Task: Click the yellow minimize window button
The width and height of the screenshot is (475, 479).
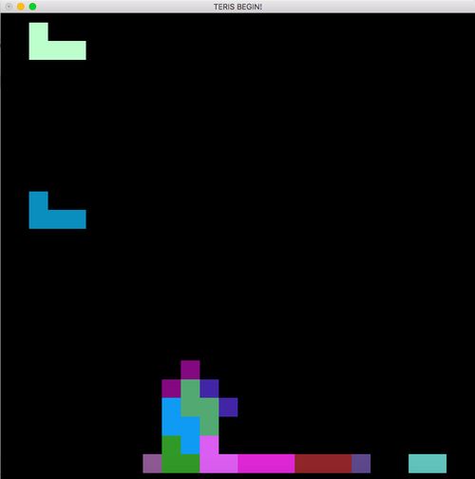Action: (x=21, y=7)
